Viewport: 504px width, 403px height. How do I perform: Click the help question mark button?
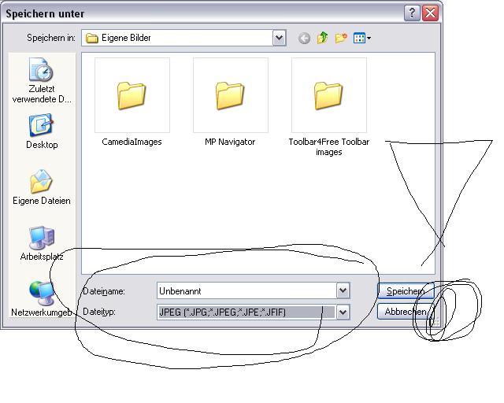[413, 13]
